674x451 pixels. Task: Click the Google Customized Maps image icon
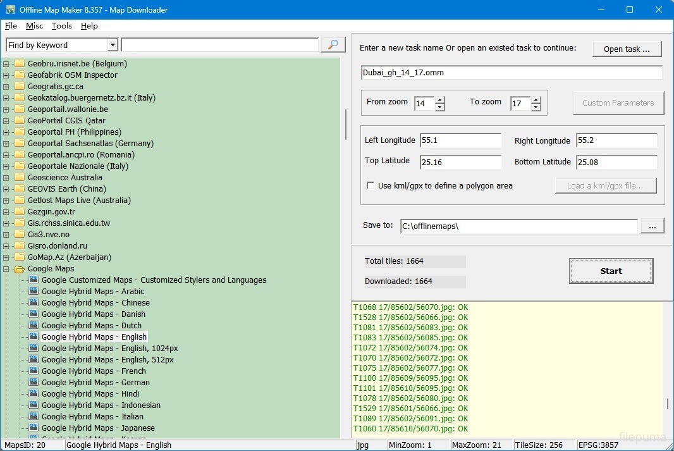tap(34, 280)
